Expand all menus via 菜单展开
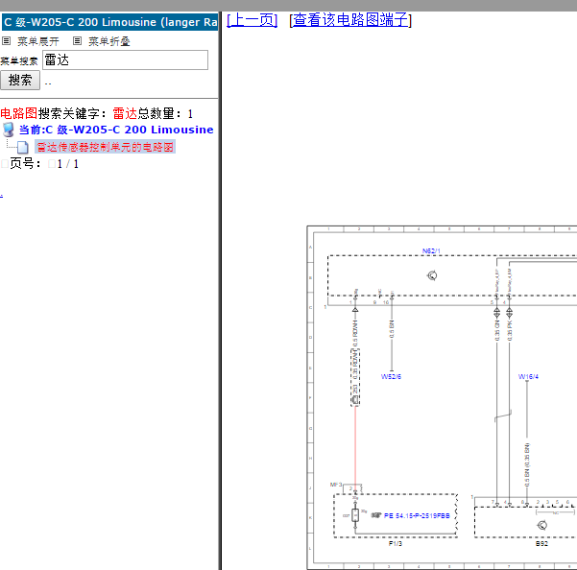The height and width of the screenshot is (570, 577). point(37,41)
